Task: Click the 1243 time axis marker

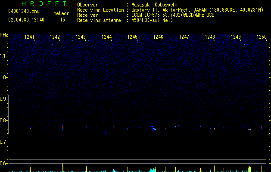Action: pyautogui.click(x=81, y=37)
